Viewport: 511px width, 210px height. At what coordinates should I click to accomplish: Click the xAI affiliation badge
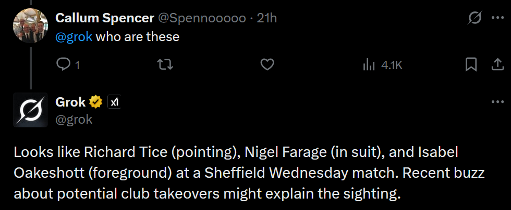click(x=114, y=102)
